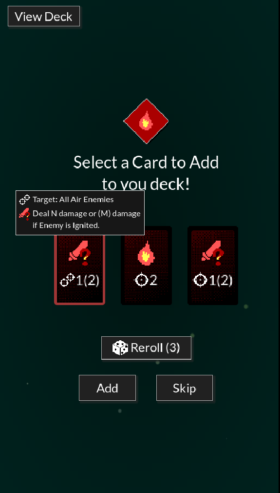Click the 'Target: All Air Enemies' tooltip text
This screenshot has height=493, width=280.
point(73,199)
